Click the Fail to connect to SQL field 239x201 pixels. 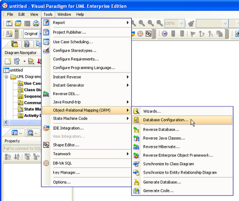22,148
